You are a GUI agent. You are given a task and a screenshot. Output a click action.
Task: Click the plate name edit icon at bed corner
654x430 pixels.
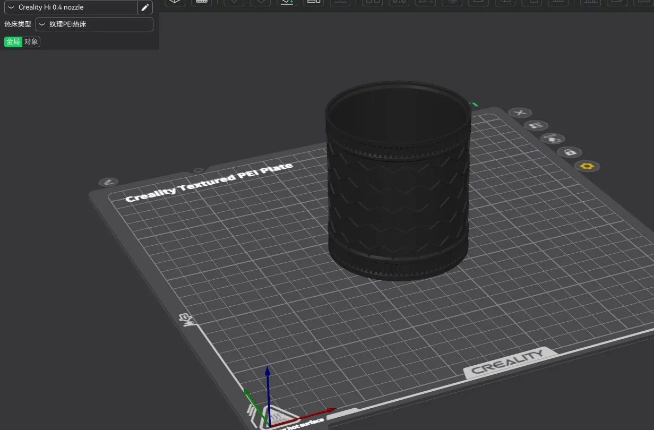point(109,182)
